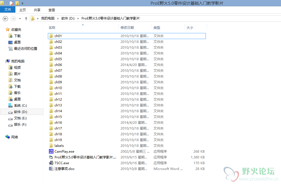Click the ch11 folder icon
Image resolution: width=281 pixels, height=184 pixels.
(51, 94)
